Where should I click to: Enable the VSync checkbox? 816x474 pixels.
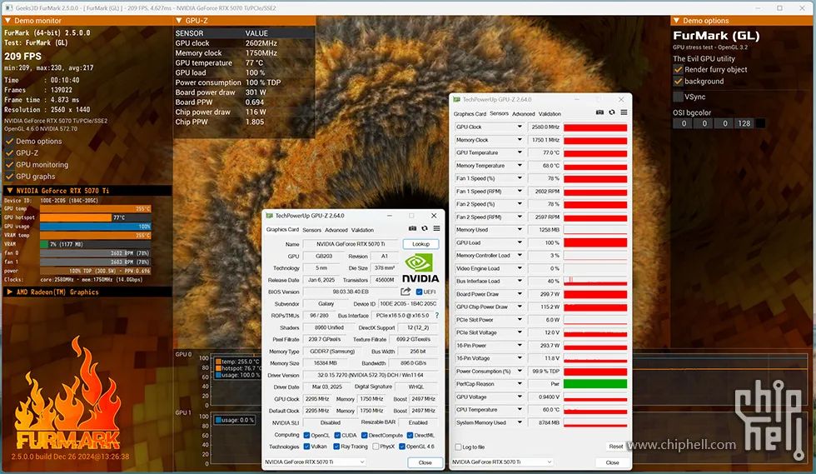tap(678, 97)
